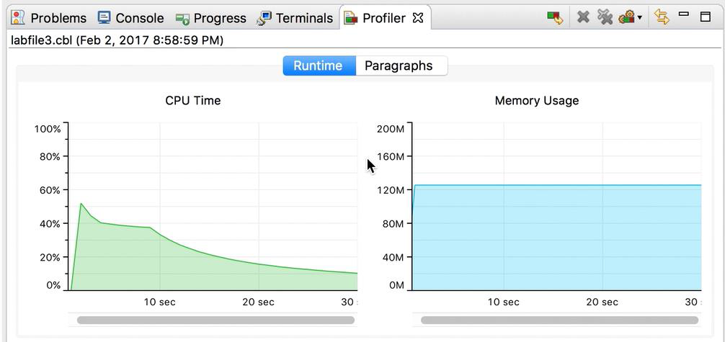Screen dimensions: 725x342
Task: Remove all profiling sessions
Action: coord(605,17)
